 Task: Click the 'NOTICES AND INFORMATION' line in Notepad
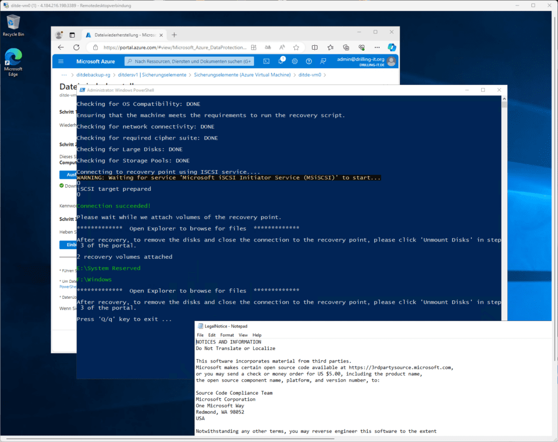click(x=228, y=342)
